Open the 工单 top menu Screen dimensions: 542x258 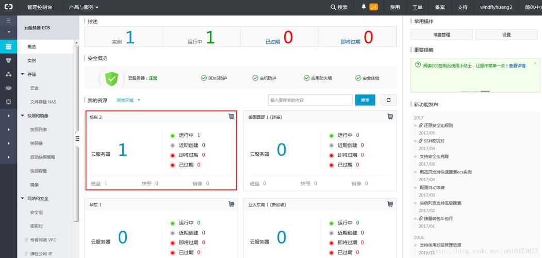[x=417, y=7]
